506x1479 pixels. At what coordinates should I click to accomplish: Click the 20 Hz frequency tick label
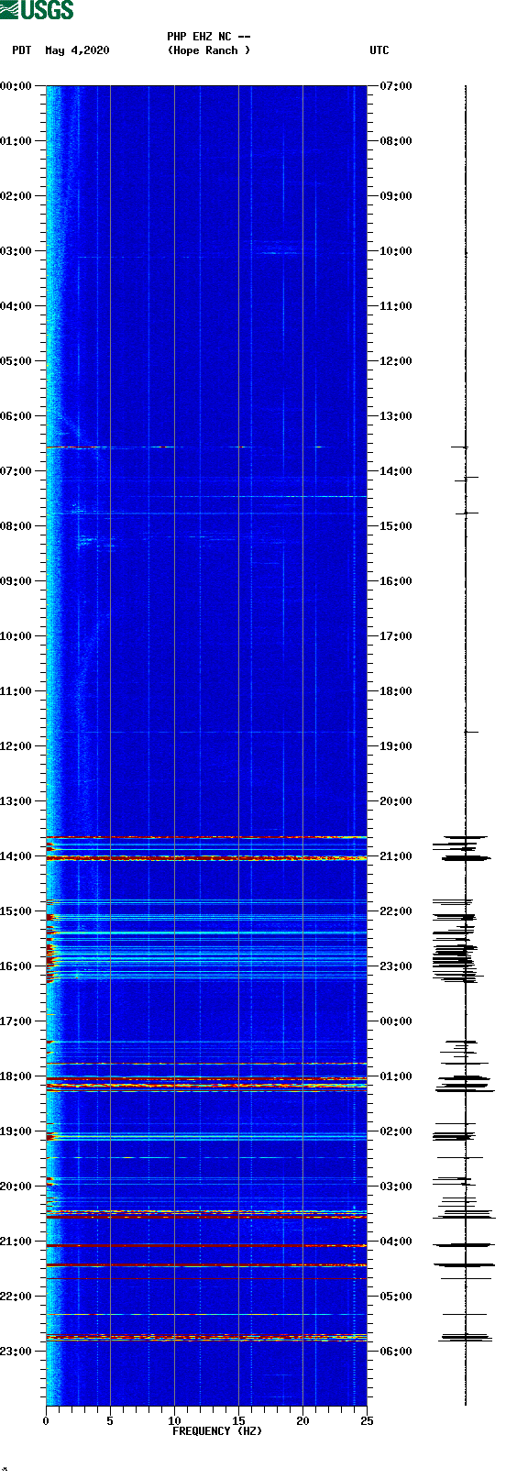click(302, 1421)
